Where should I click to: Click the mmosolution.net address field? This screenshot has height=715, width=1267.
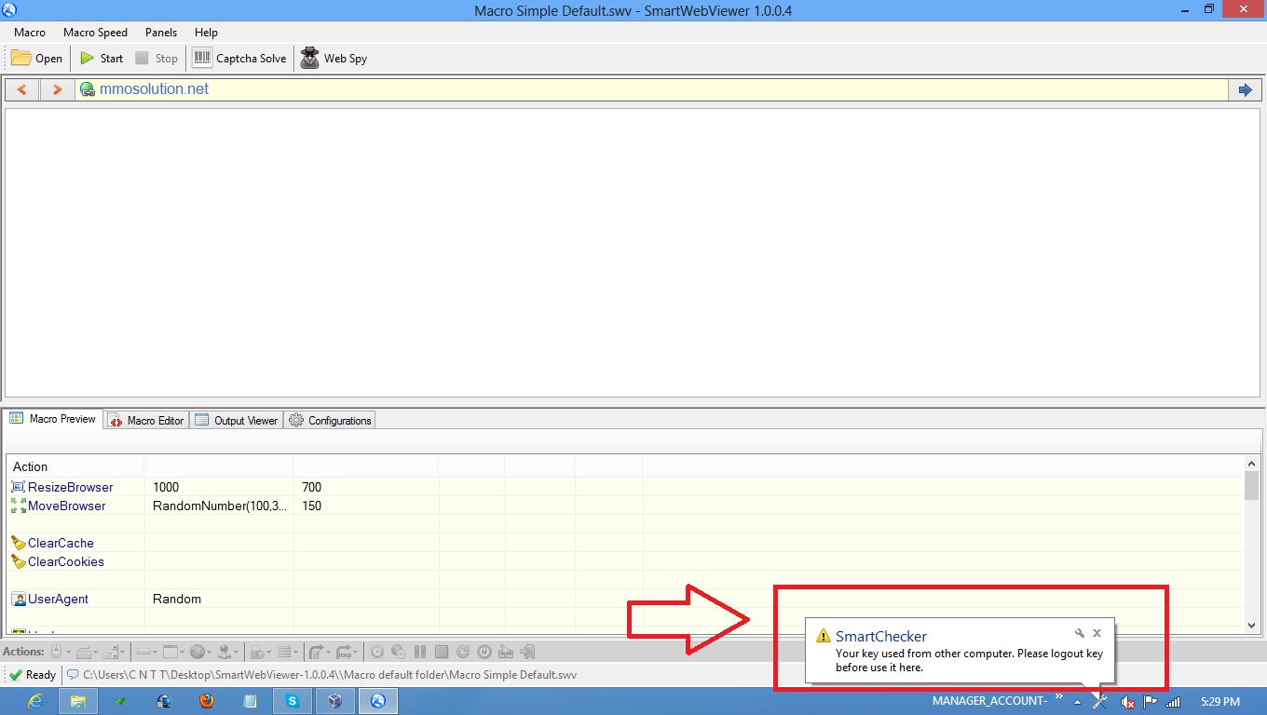point(652,89)
